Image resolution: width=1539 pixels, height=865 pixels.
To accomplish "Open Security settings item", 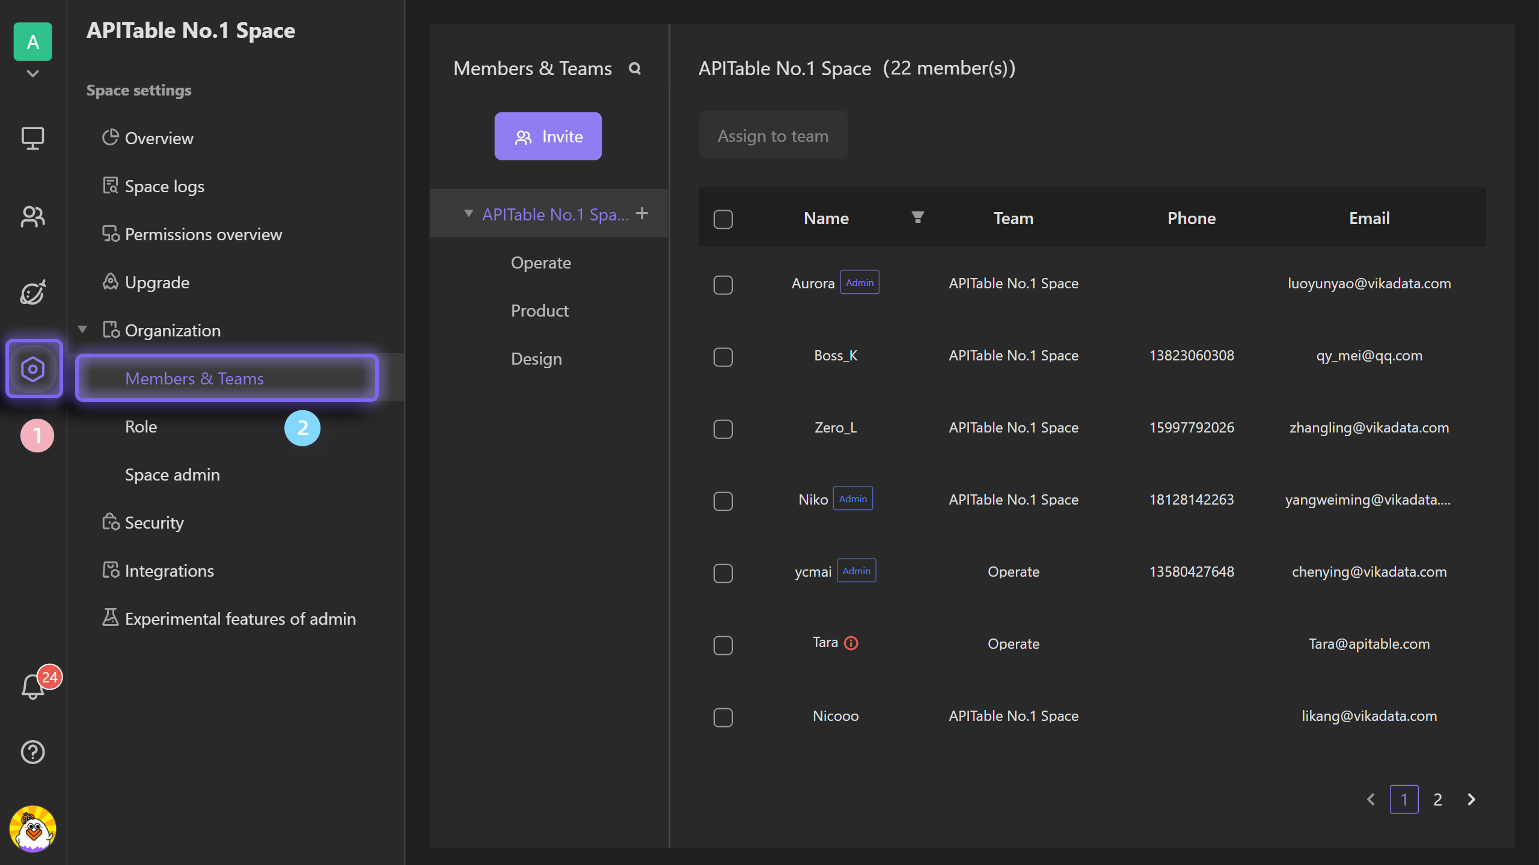I will (143, 523).
